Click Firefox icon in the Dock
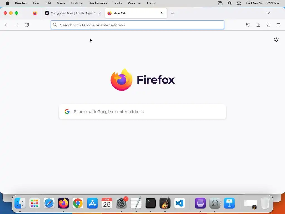This screenshot has width=285, height=214. click(63, 203)
